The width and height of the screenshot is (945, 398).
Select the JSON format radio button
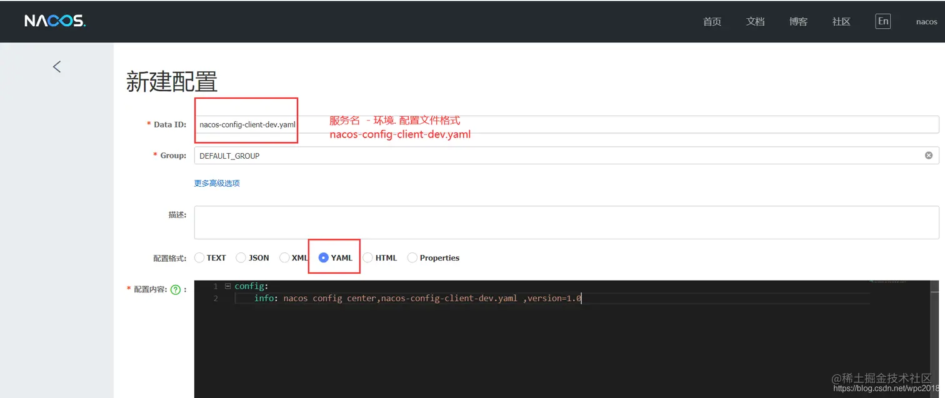tap(241, 257)
